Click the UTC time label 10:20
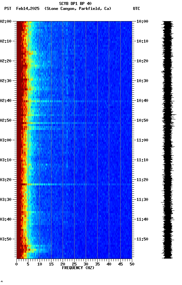Viewport: 182px width, 285px height. 142,61
